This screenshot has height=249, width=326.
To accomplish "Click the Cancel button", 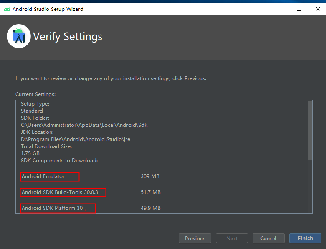I will 268,238.
